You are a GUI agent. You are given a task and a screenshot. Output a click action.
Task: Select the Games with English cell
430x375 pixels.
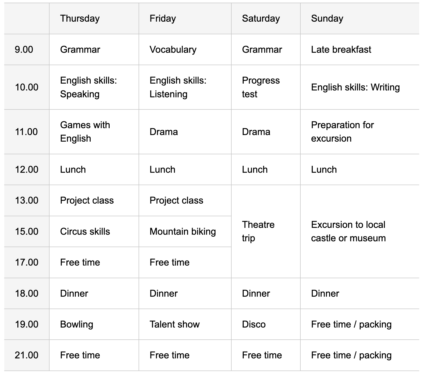click(85, 132)
